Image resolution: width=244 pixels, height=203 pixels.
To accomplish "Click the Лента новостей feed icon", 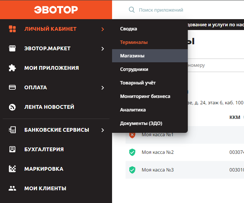I will click(x=12, y=107).
